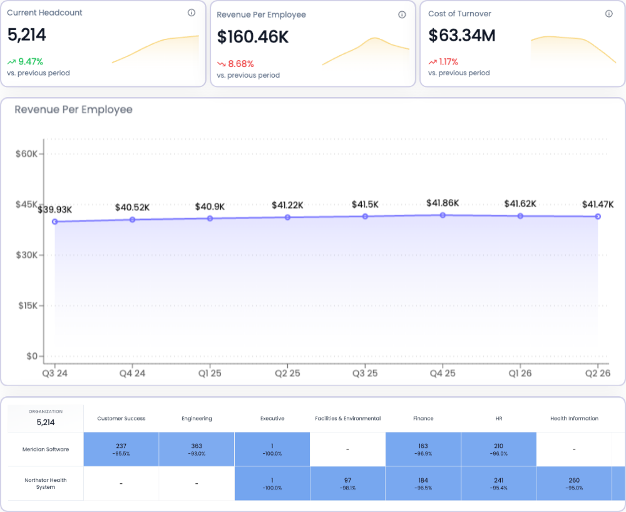Select the Q2 25 data point on chart
626x512 pixels.
287,217
